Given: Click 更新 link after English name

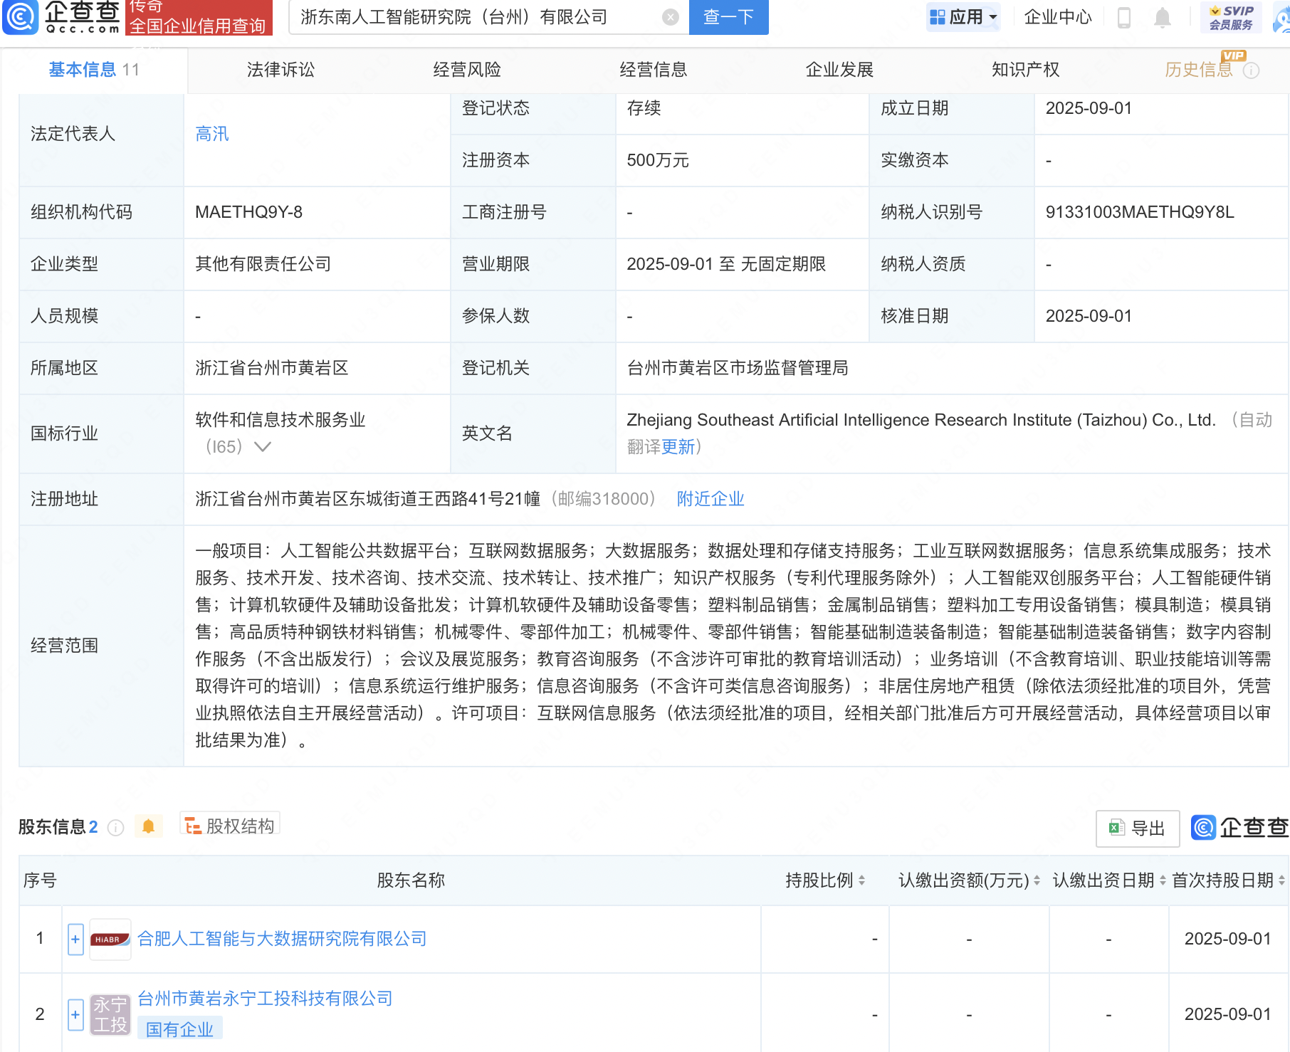Looking at the screenshot, I should click(678, 447).
